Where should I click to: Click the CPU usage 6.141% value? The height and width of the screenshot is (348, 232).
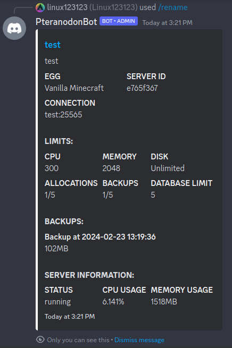pyautogui.click(x=113, y=302)
